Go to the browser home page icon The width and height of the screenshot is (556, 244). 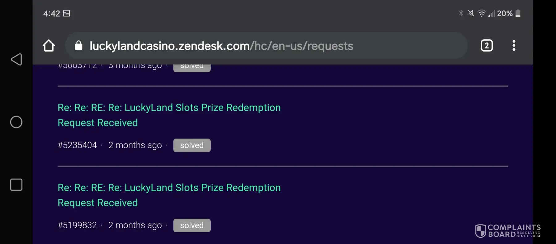(x=49, y=46)
